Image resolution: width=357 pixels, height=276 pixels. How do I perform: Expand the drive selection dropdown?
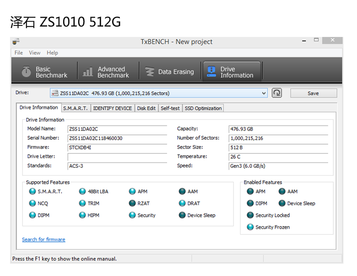coord(264,93)
